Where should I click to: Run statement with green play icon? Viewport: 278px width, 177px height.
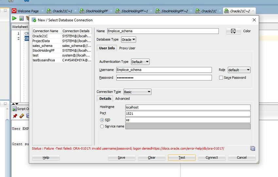[x=14, y=18]
